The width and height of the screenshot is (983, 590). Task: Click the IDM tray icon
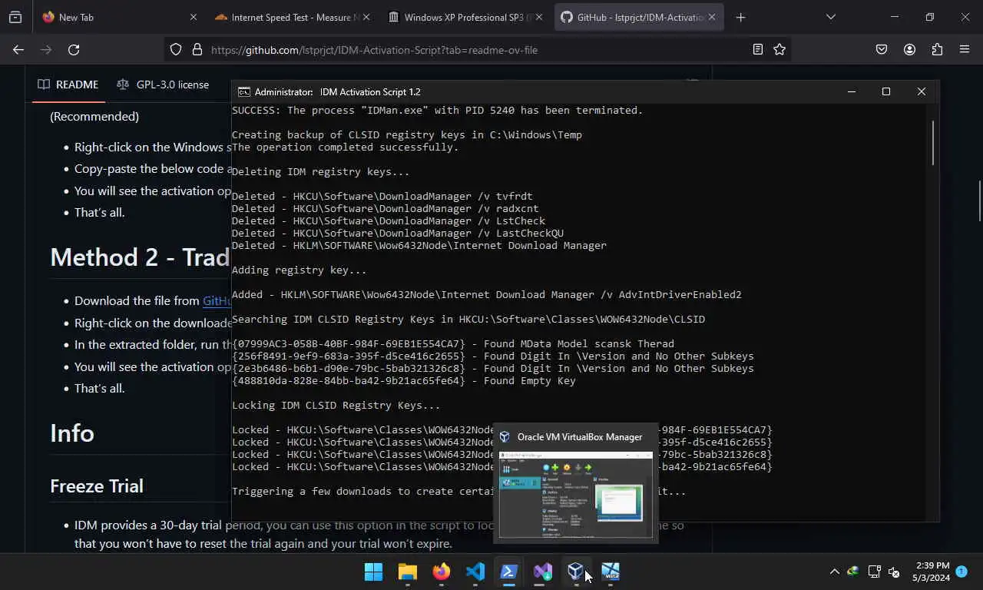pos(853,572)
